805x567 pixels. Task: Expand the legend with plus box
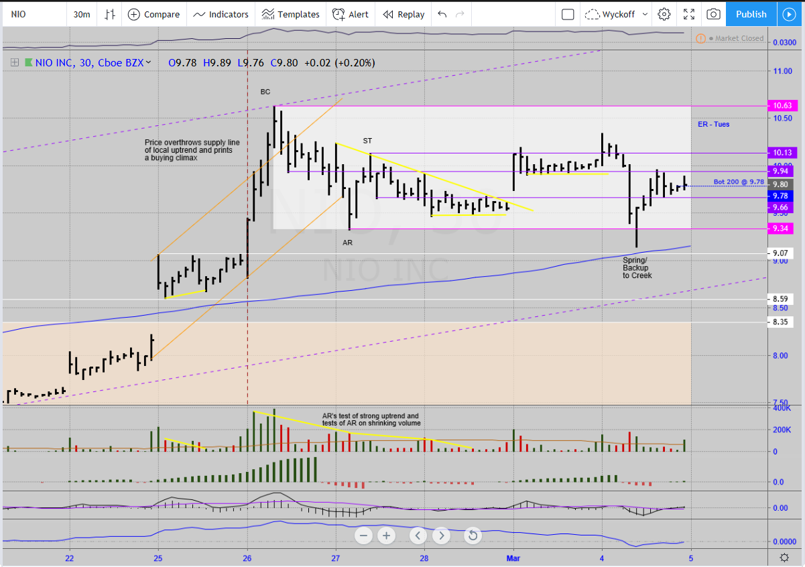point(13,63)
